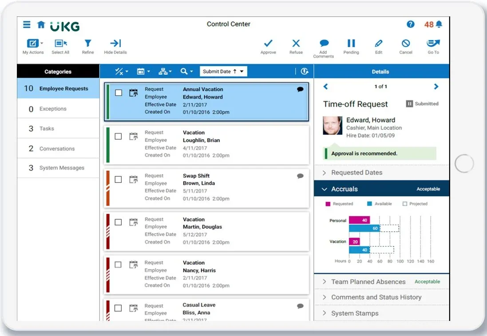Expand Team Planned Absences section
The height and width of the screenshot is (336, 487).
click(381, 282)
